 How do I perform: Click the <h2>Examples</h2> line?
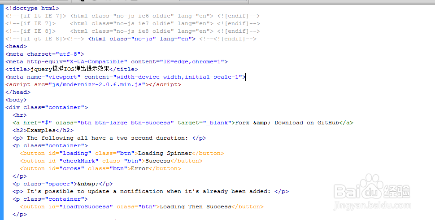pyautogui.click(x=43, y=130)
